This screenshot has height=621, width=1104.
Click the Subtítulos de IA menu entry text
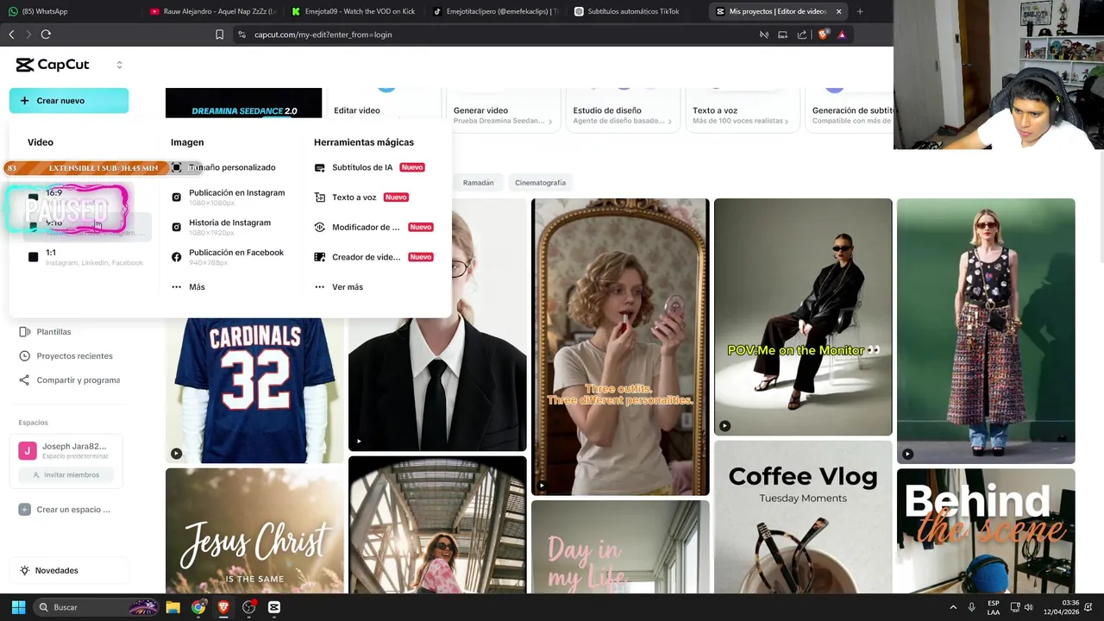(x=362, y=167)
